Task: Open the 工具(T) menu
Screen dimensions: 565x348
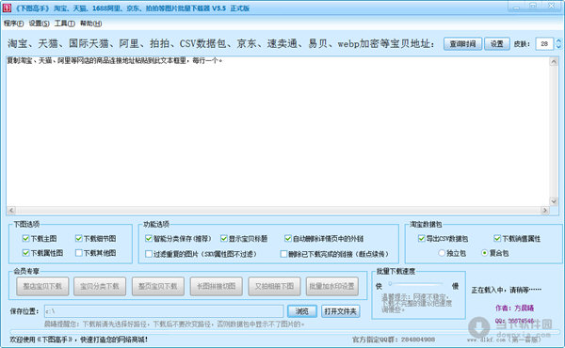Action: (x=64, y=24)
